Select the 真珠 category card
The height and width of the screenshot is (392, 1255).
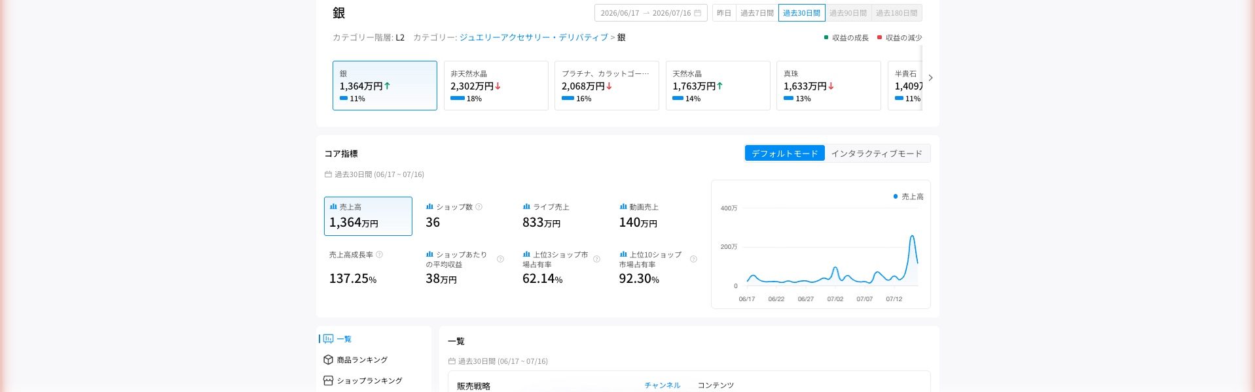(829, 86)
